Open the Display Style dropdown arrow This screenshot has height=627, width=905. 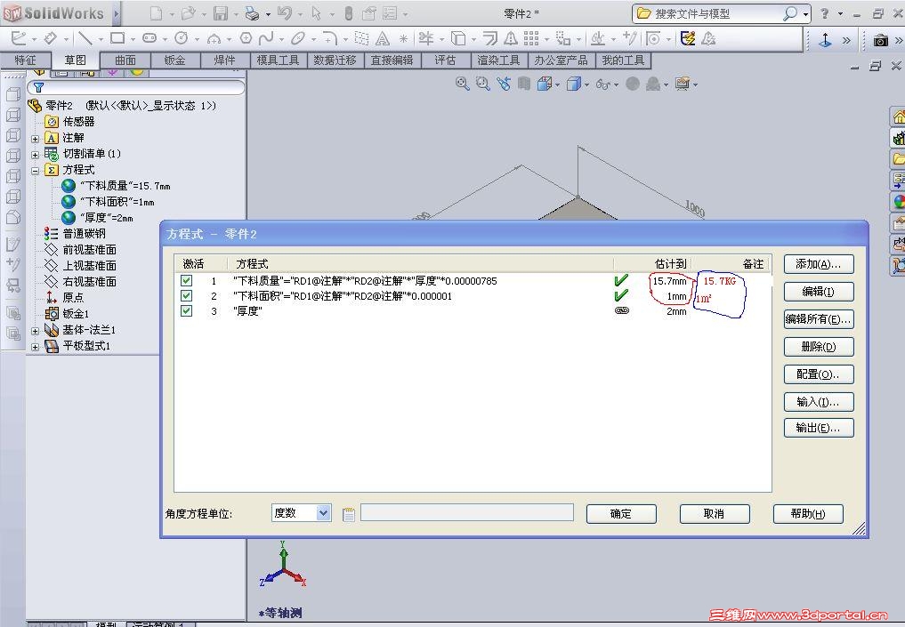[x=586, y=84]
